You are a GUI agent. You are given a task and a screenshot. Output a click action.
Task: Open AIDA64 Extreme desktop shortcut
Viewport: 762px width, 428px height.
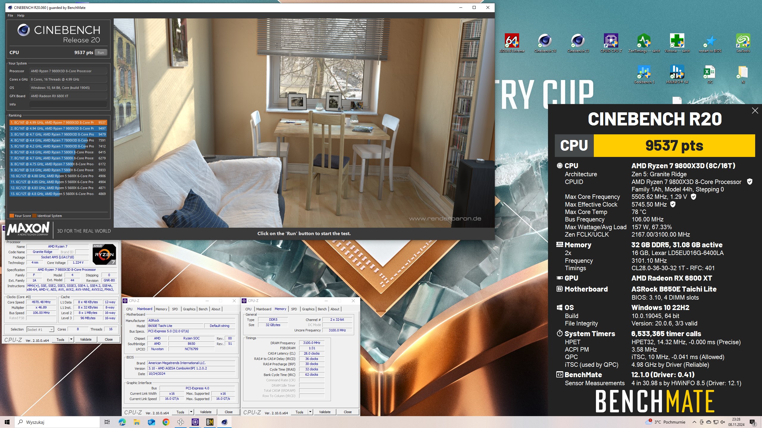(512, 43)
